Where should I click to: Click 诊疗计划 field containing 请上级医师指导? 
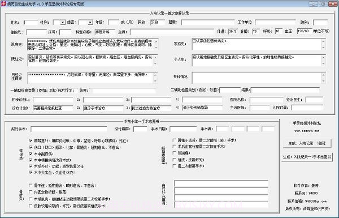point(202,108)
